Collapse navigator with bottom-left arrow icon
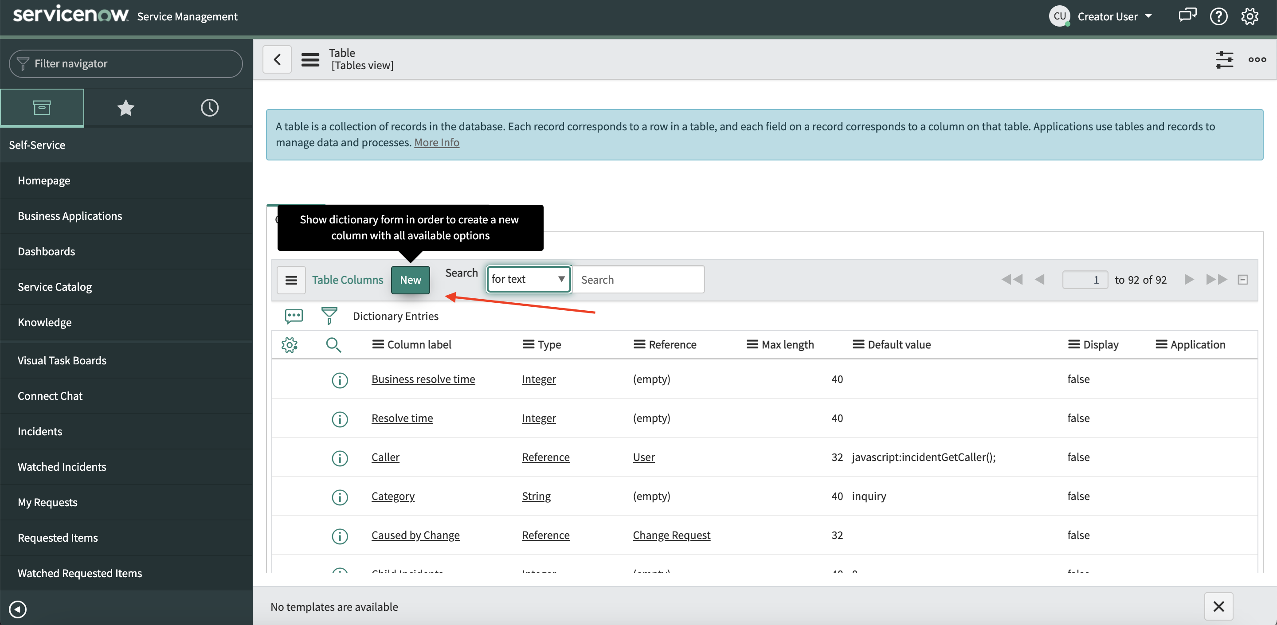 [x=18, y=609]
